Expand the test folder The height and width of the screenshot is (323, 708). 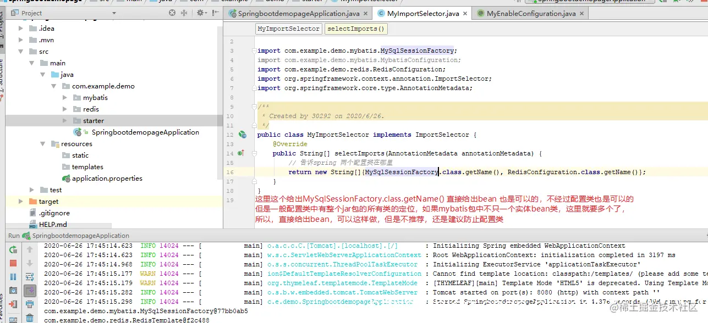[x=32, y=190]
